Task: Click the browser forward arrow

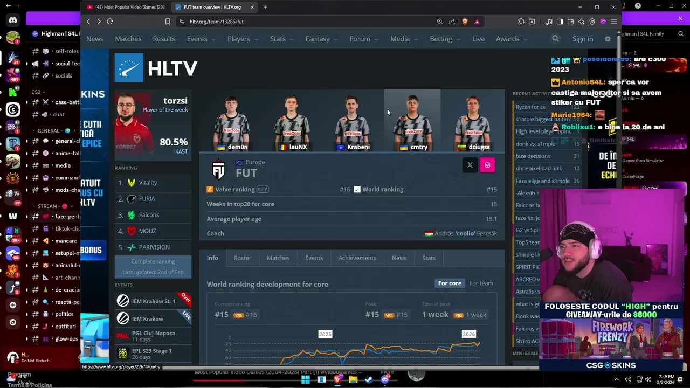Action: point(99,22)
